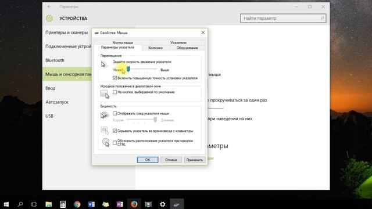Open the Windows Start menu

tap(6, 204)
